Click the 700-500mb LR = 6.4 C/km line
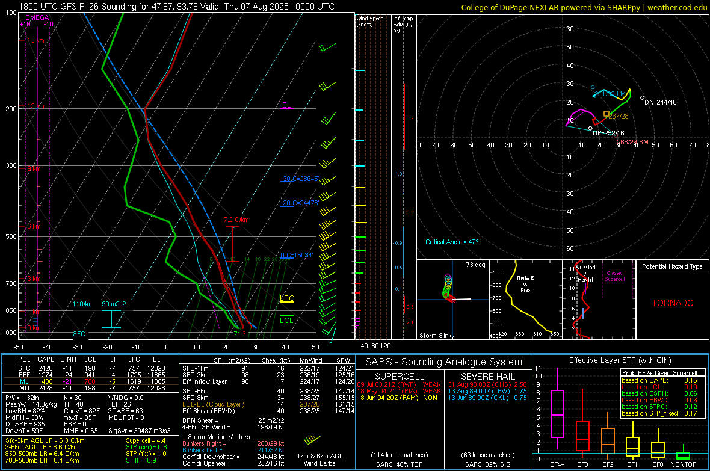The height and width of the screenshot is (471, 710). [x=42, y=460]
